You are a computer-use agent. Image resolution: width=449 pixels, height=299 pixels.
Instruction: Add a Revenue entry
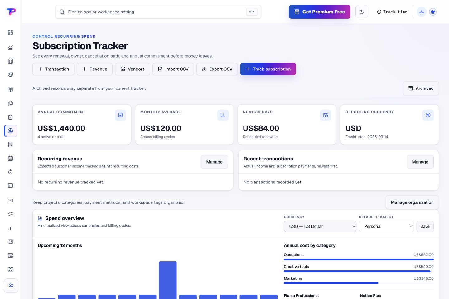[x=95, y=69]
